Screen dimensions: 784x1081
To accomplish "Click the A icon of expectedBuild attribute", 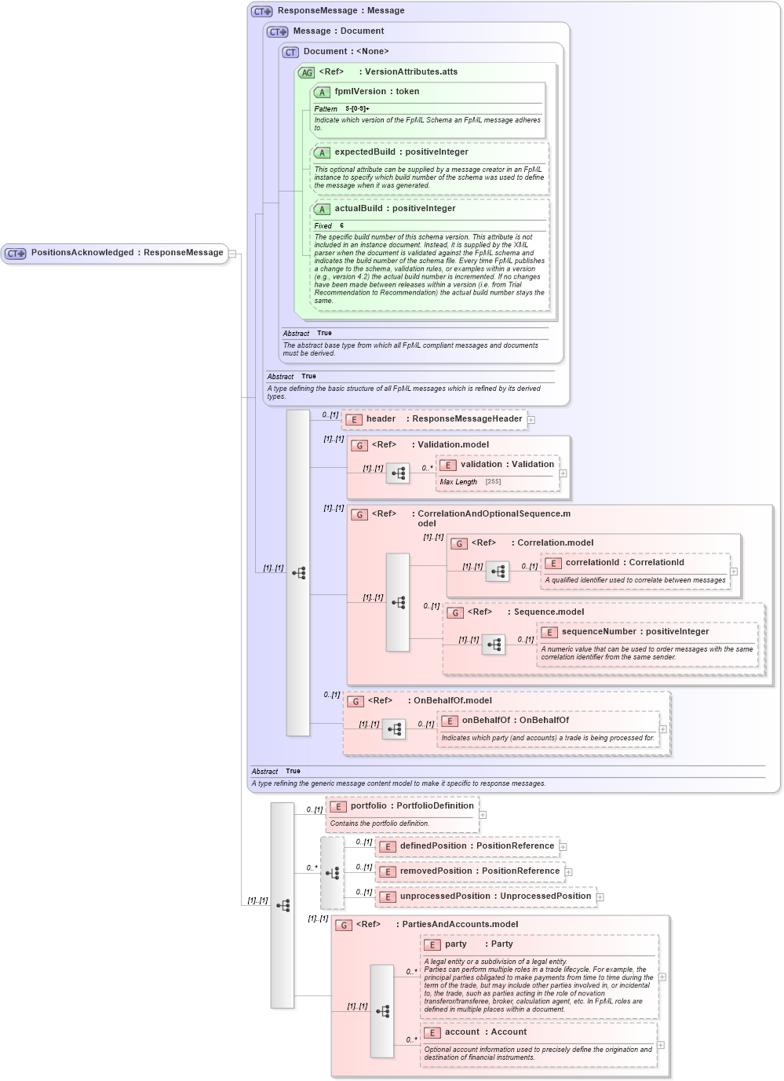I will (322, 152).
